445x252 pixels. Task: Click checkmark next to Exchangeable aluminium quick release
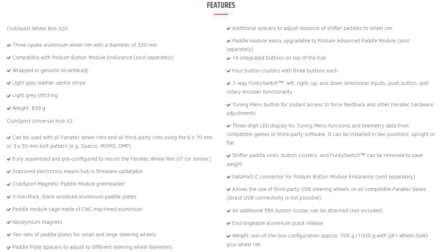click(x=228, y=223)
